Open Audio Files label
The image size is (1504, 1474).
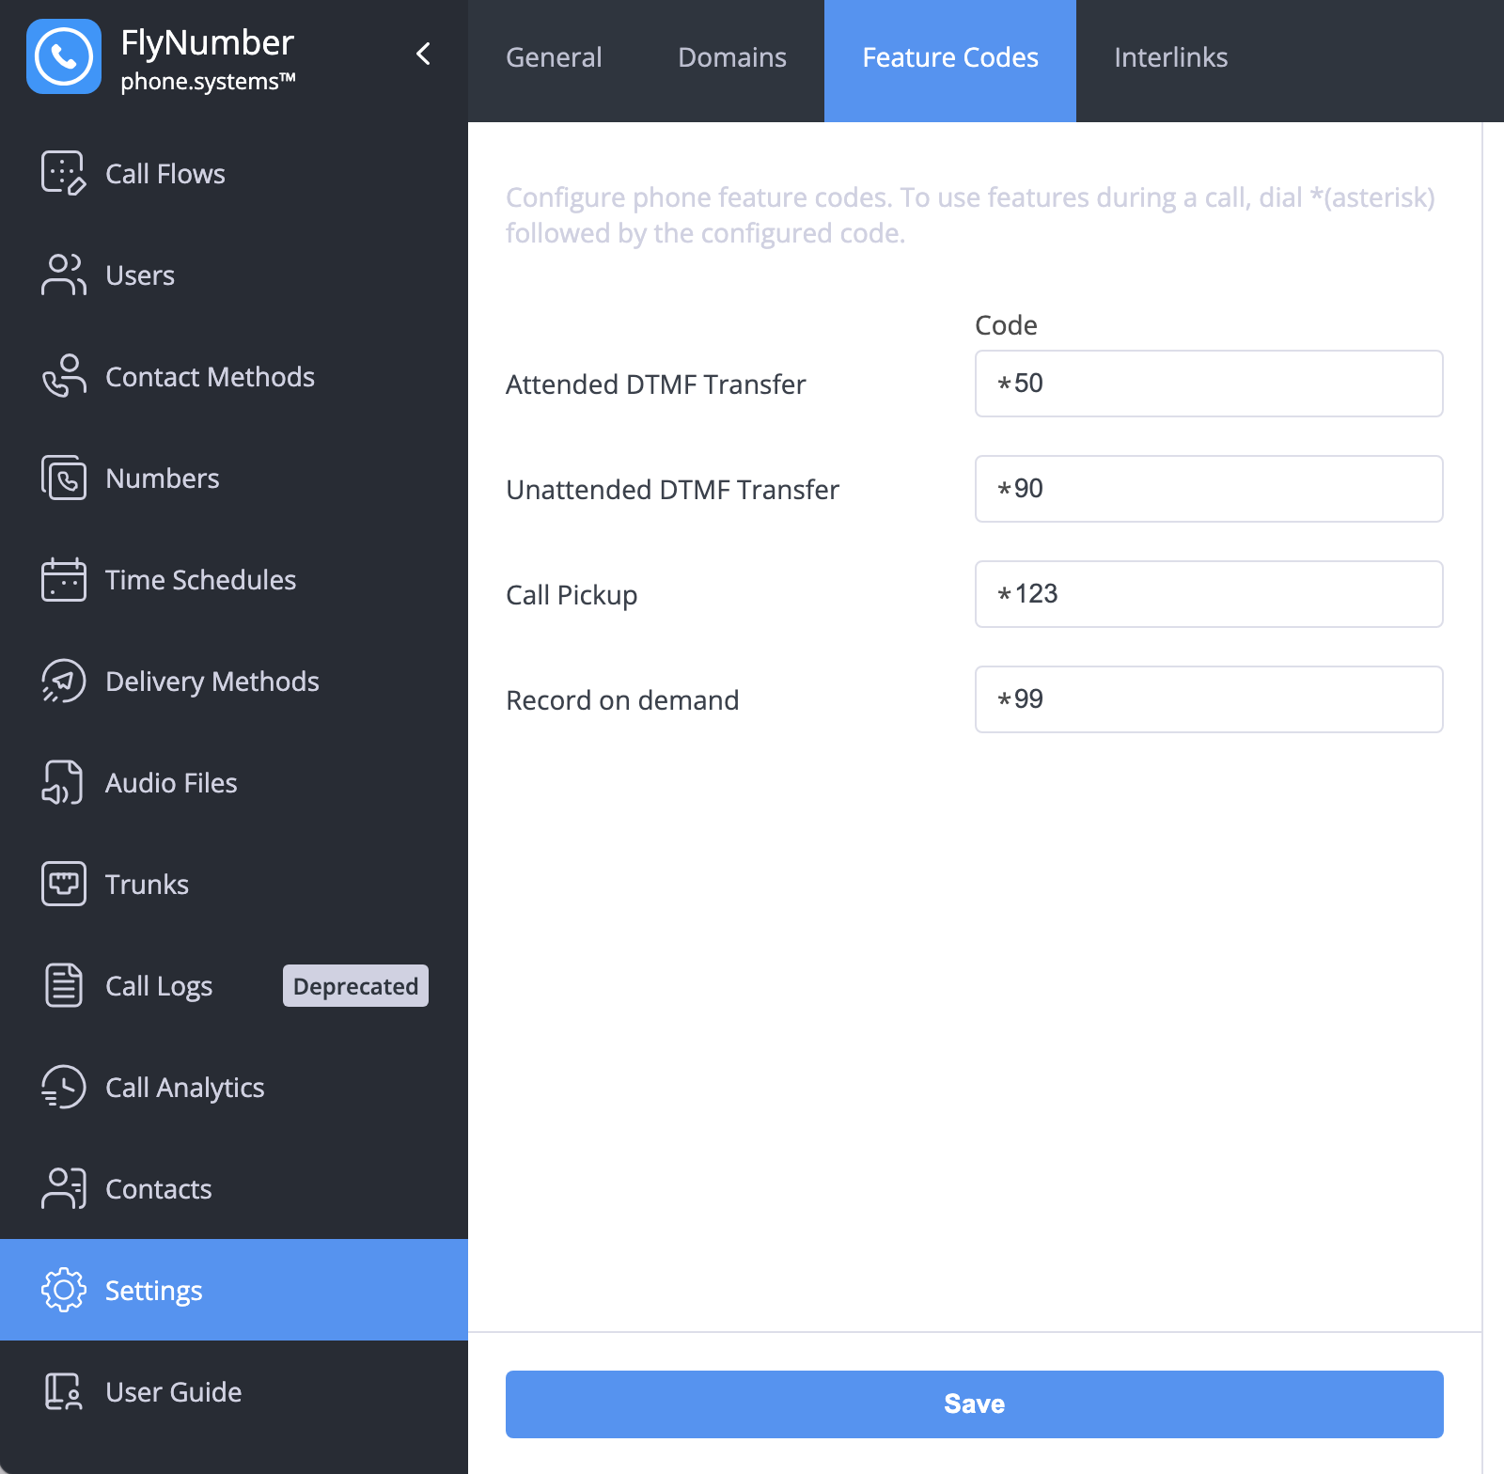pyautogui.click(x=171, y=783)
